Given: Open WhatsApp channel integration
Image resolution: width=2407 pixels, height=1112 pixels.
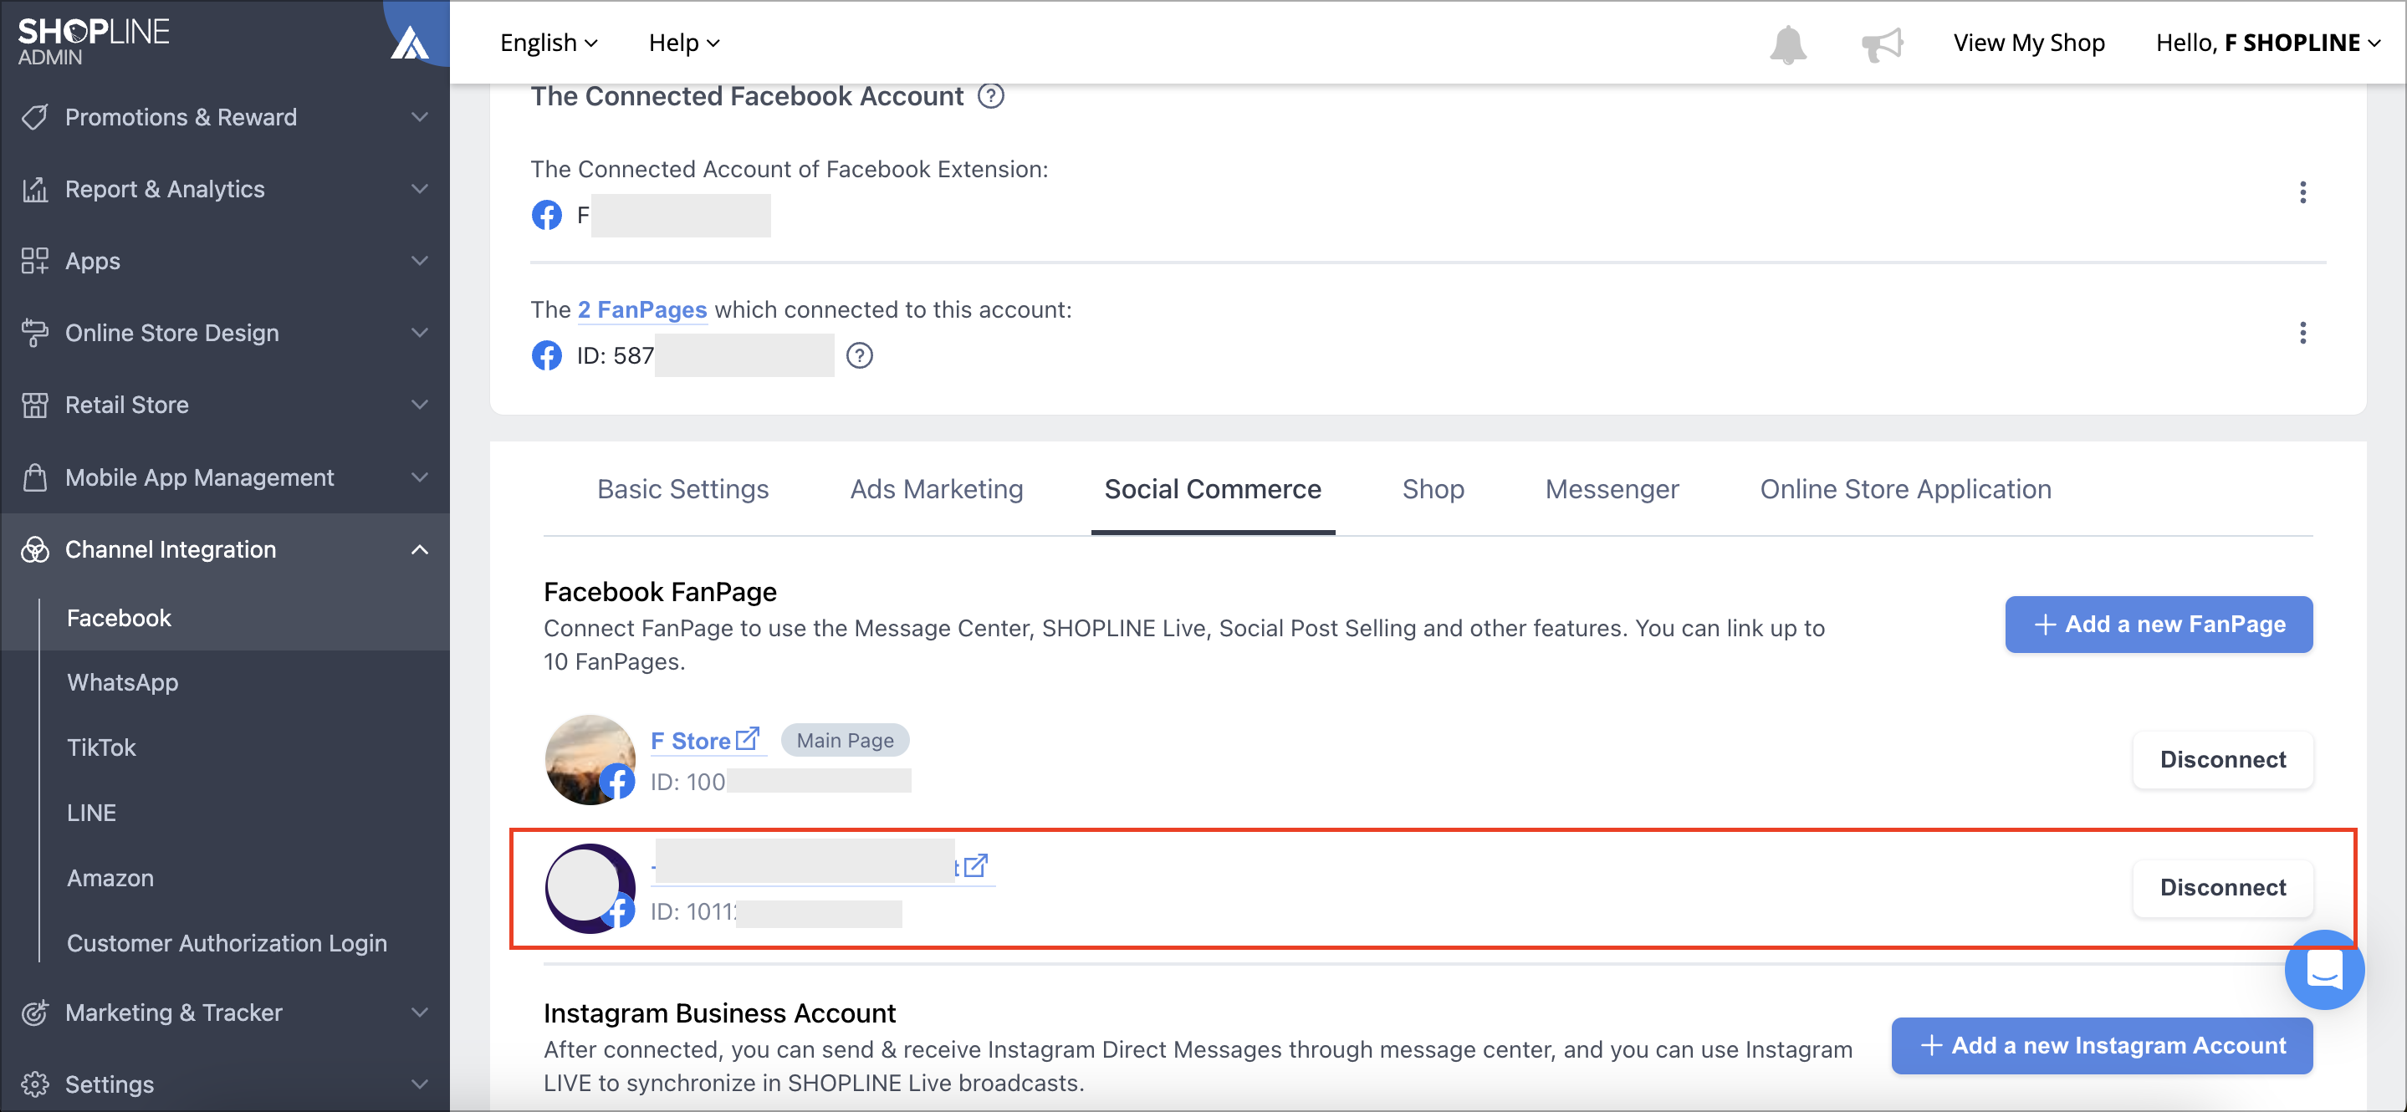Looking at the screenshot, I should (x=122, y=683).
